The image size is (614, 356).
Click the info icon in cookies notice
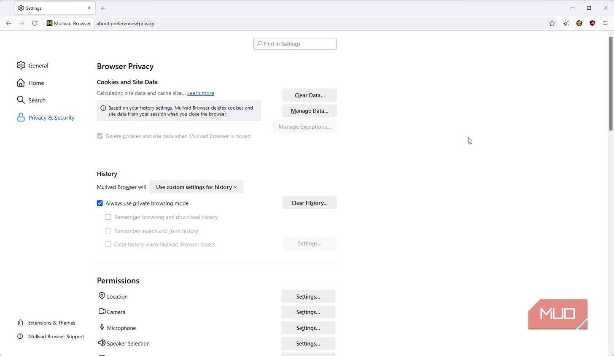click(103, 108)
